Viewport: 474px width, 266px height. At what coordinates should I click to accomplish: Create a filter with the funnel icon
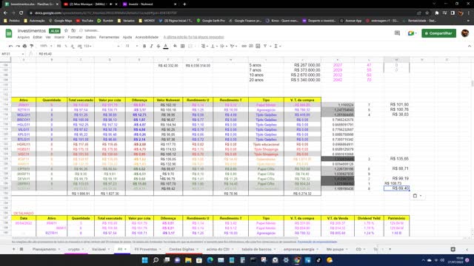(265, 46)
